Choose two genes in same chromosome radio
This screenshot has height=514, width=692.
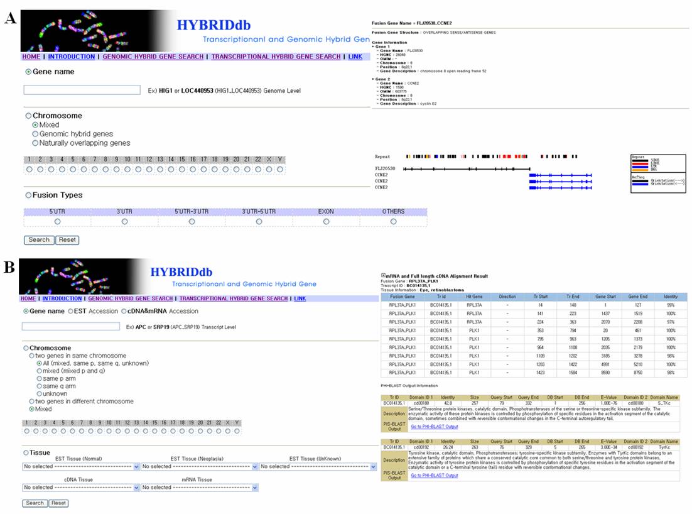tap(32, 356)
